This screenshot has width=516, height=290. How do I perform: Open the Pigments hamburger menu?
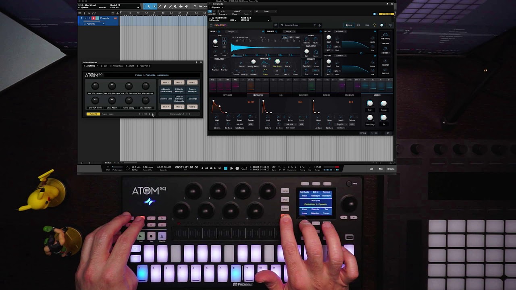[x=211, y=25]
